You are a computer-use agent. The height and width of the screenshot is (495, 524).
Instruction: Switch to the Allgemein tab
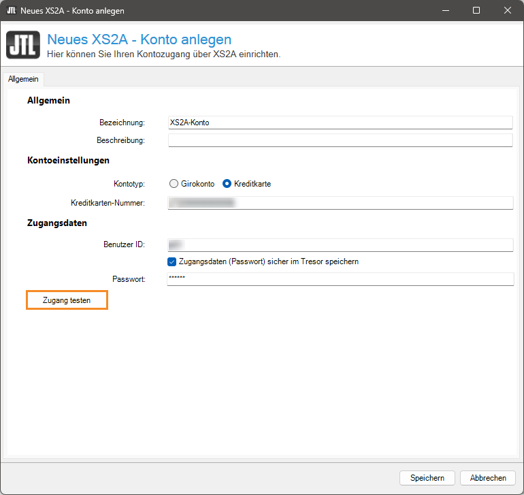[23, 79]
